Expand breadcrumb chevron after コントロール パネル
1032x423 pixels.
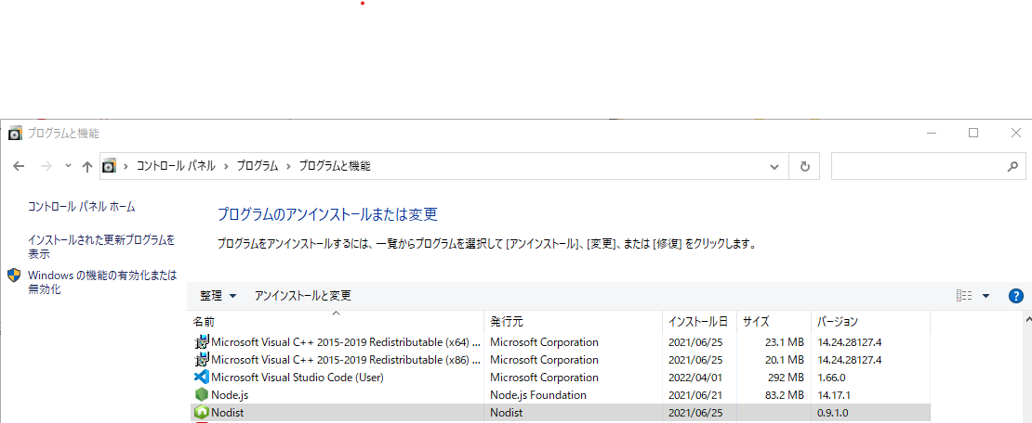click(226, 167)
